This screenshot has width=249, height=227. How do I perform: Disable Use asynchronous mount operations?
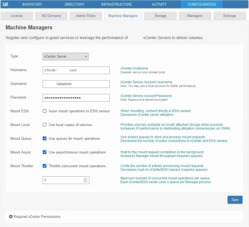pos(45,152)
